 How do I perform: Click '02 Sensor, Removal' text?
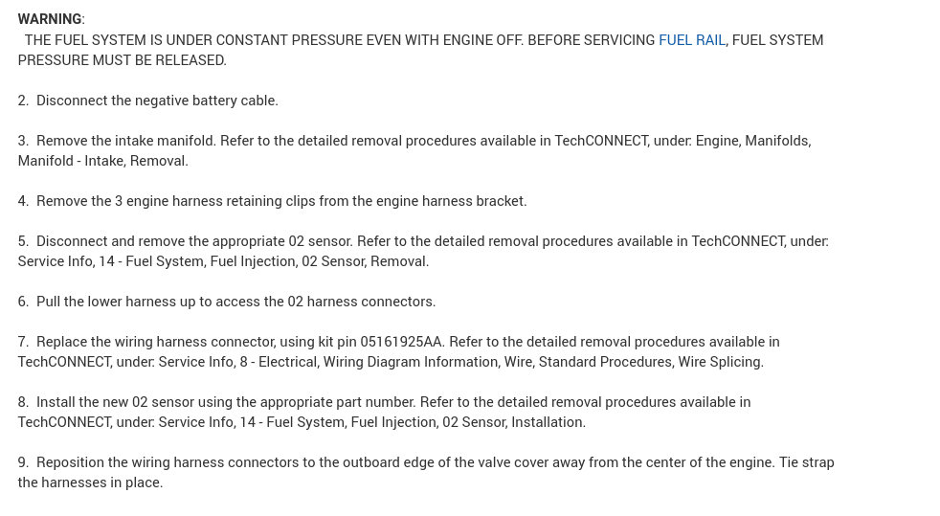tap(365, 261)
